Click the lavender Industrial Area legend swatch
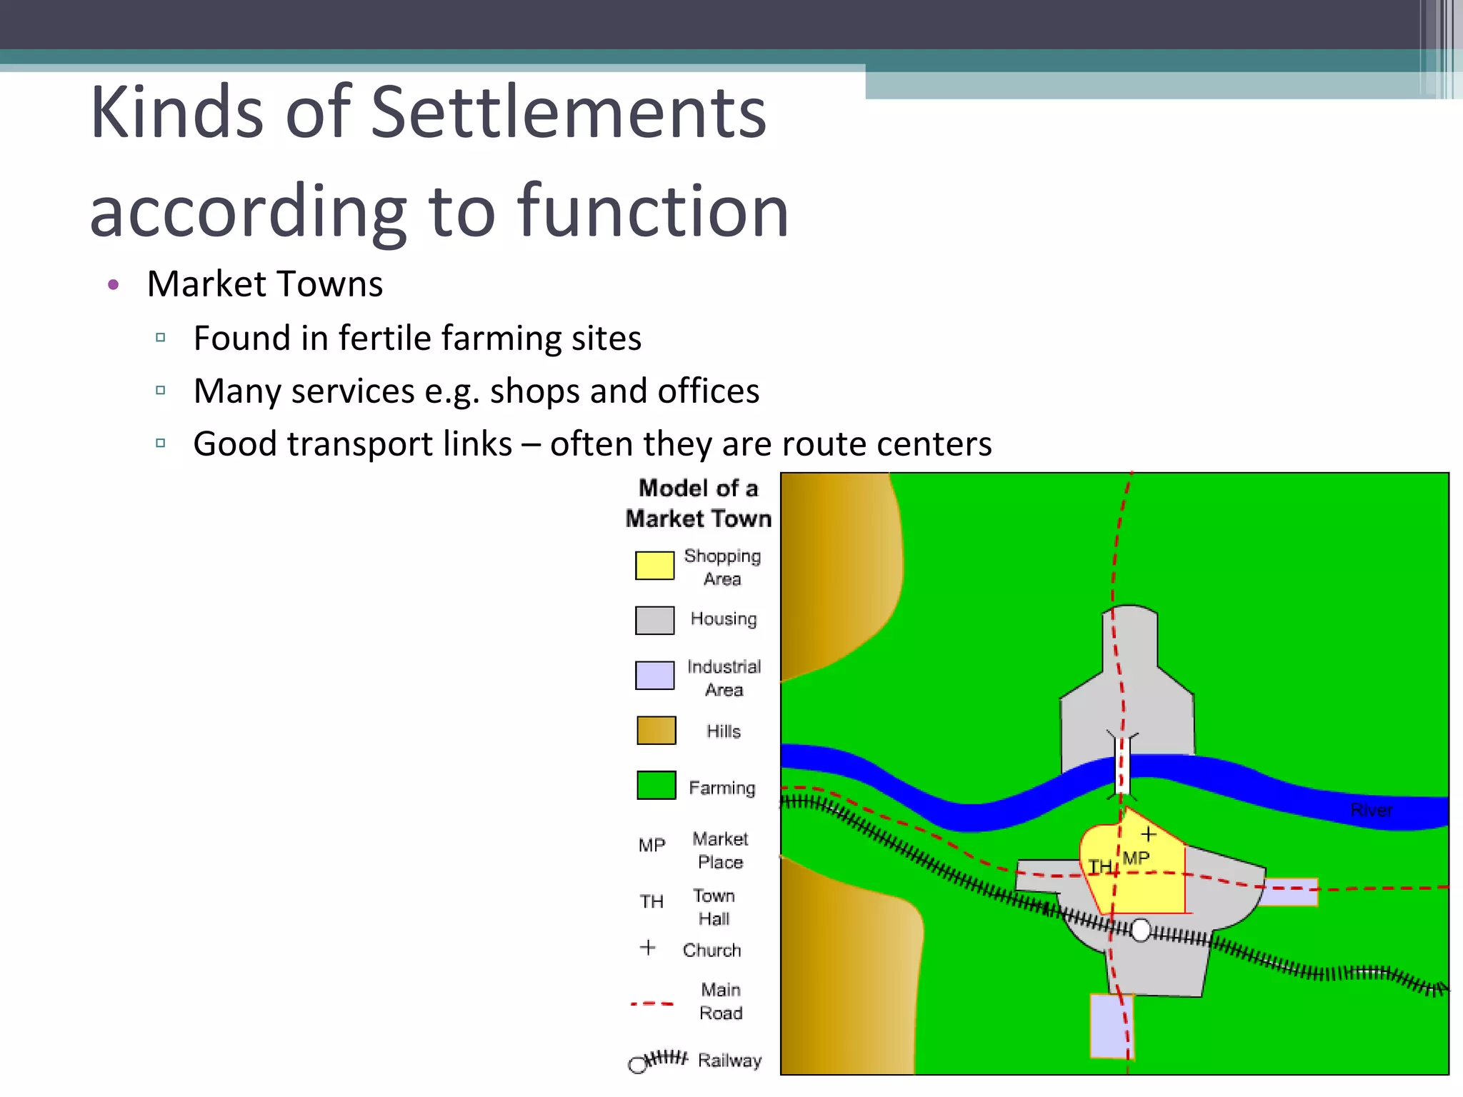This screenshot has height=1097, width=1463. click(x=654, y=675)
